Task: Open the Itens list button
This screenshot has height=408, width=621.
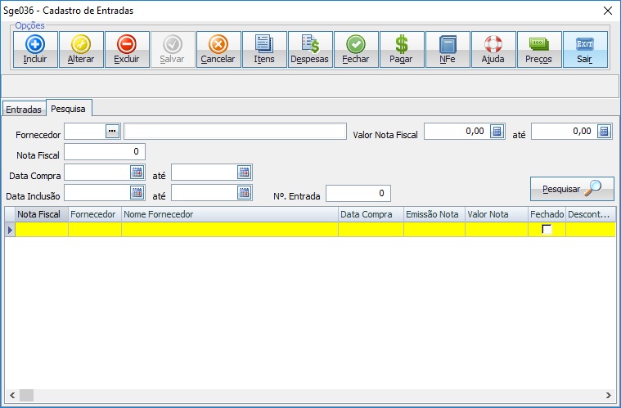Action: tap(264, 49)
